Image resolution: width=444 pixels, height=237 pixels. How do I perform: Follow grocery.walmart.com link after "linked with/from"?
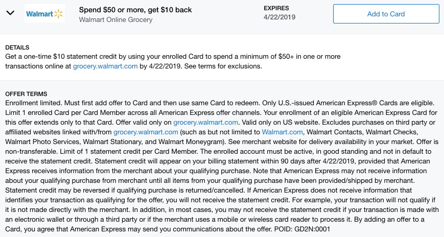(146, 131)
